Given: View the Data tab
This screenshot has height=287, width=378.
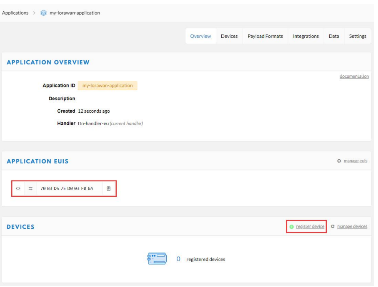Looking at the screenshot, I should pos(334,36).
